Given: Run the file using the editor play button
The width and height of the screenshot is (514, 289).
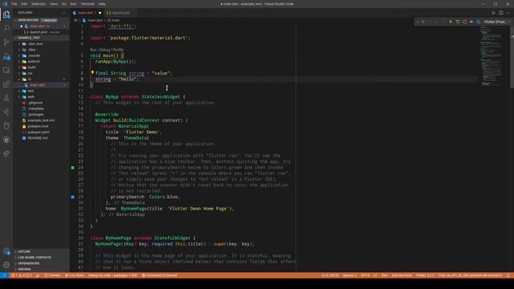Looking at the screenshot, I should coord(494,13).
